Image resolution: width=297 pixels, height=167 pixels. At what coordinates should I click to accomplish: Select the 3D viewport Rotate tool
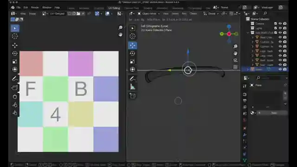point(132,53)
